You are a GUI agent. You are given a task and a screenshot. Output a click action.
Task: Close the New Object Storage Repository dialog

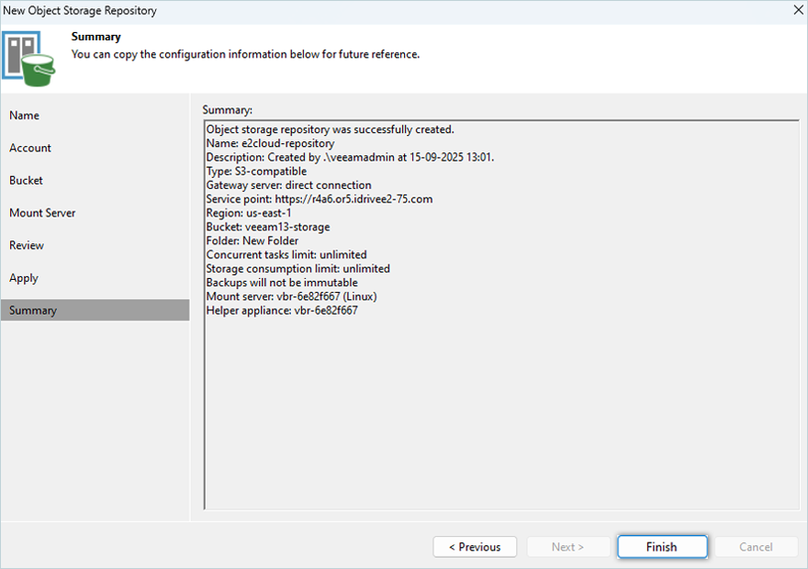(796, 11)
